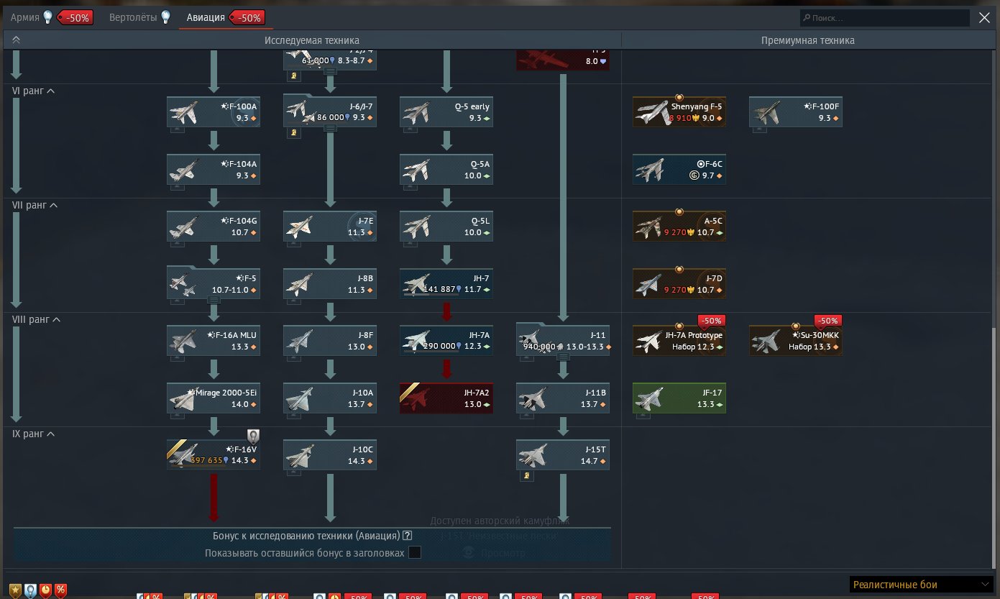Select the F-104A aircraft card

pyautogui.click(x=214, y=169)
